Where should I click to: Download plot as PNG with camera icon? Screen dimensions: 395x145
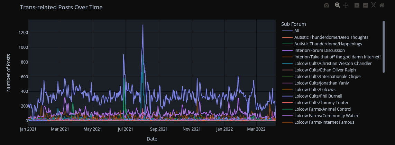tap(327, 5)
